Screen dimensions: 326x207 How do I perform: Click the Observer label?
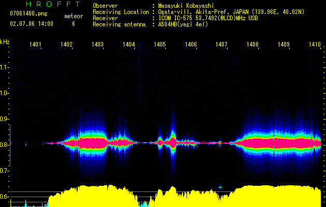[x=105, y=6]
